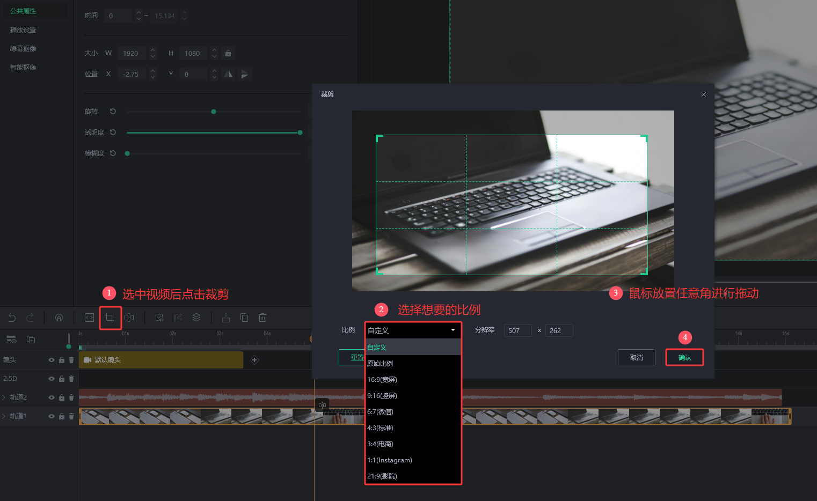Click the horizontal flip icon next to Y
817x501 pixels.
pos(229,74)
